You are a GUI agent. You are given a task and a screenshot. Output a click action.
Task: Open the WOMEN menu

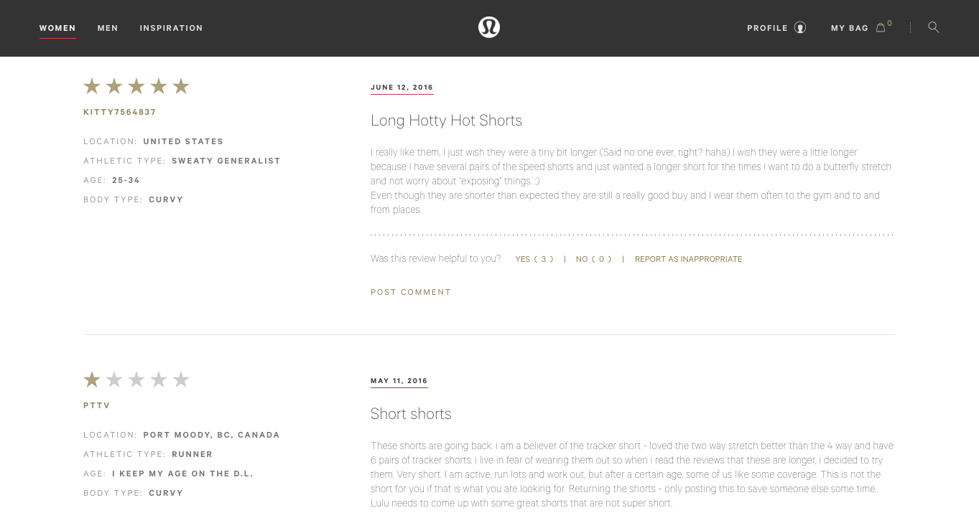click(x=57, y=28)
